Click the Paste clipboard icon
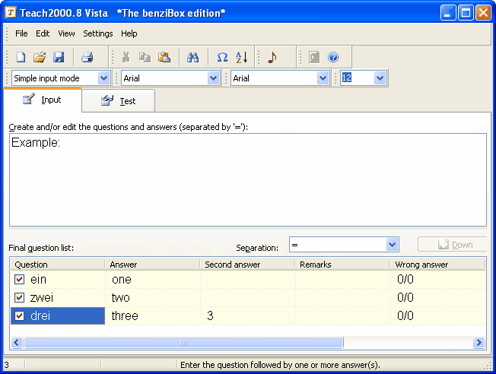 (x=164, y=57)
